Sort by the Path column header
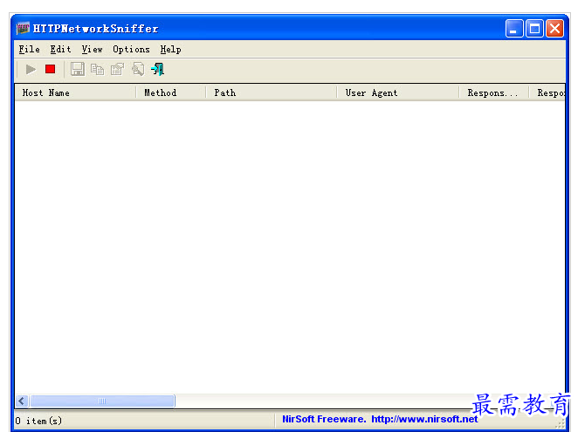 coord(272,93)
